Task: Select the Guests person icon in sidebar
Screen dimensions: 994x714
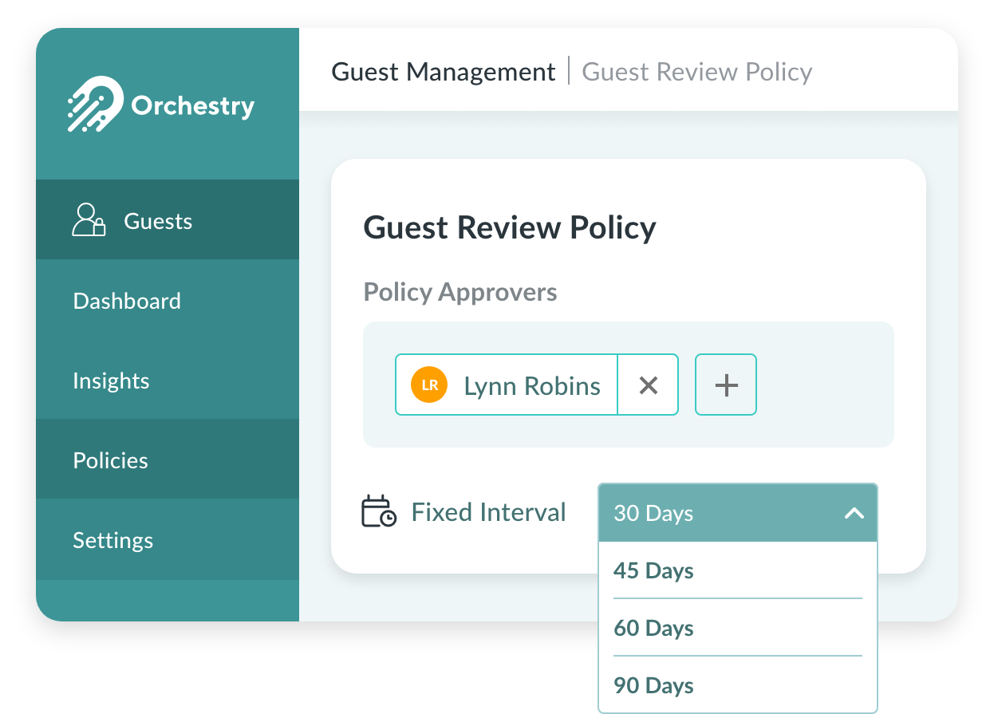Action: point(89,220)
